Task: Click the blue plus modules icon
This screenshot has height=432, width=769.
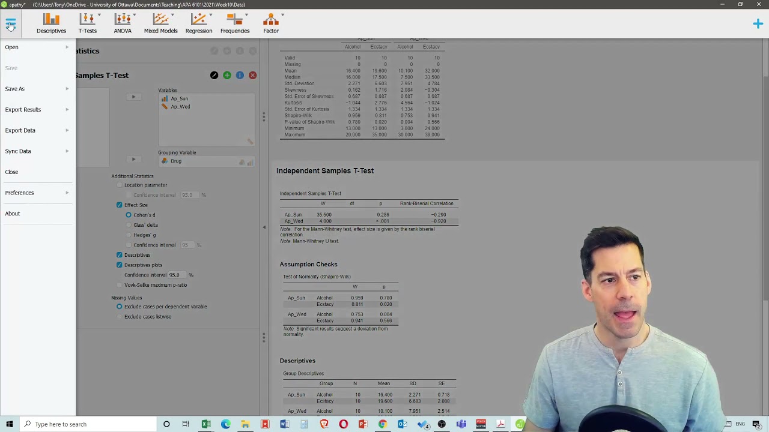Action: 758,23
